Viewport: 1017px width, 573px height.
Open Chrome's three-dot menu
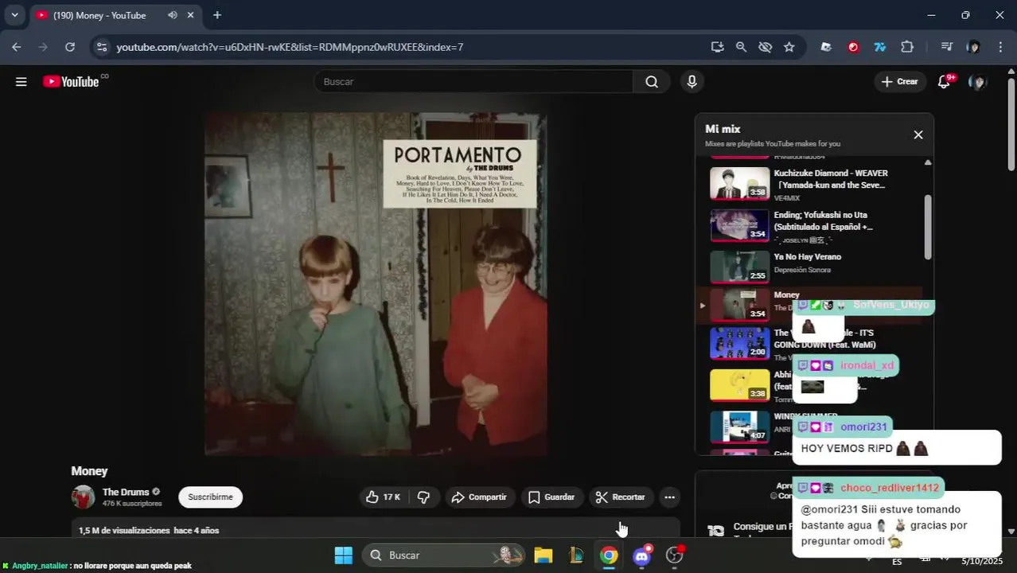(1000, 47)
